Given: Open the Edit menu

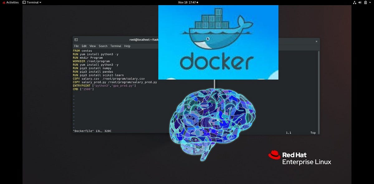Looking at the screenshot, I should [84, 46].
